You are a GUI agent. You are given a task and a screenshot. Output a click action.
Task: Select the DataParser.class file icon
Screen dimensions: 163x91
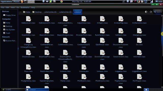(102, 40)
